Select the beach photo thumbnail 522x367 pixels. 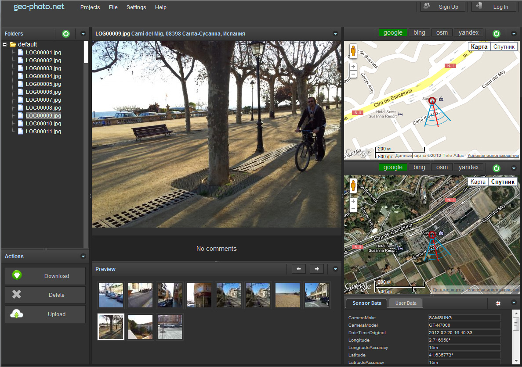click(287, 295)
